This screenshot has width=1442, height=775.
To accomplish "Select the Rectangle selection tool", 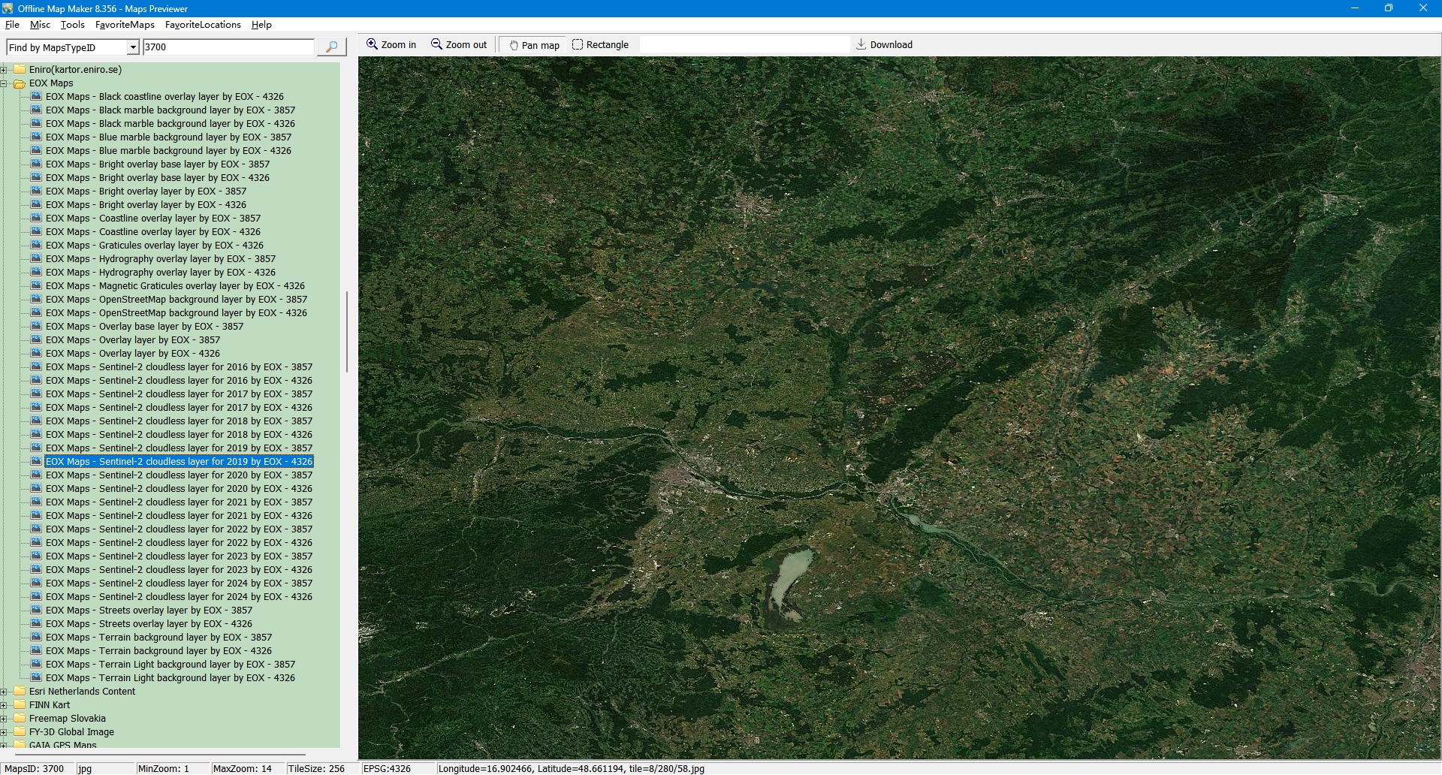I will 600,45.
